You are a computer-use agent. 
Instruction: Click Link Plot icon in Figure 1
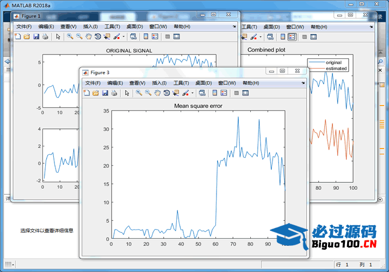[133, 36]
